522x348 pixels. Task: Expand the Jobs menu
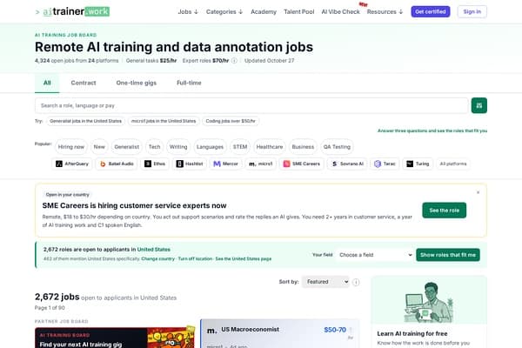(188, 11)
